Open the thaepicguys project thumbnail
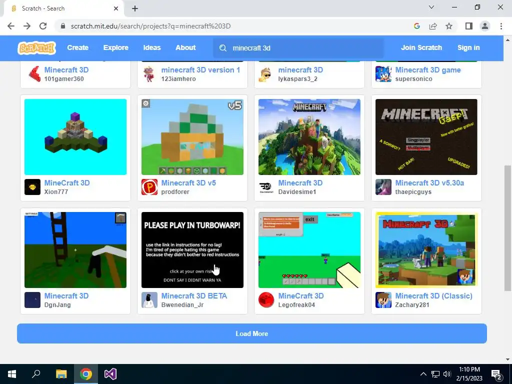This screenshot has width=512, height=384. pos(426,137)
